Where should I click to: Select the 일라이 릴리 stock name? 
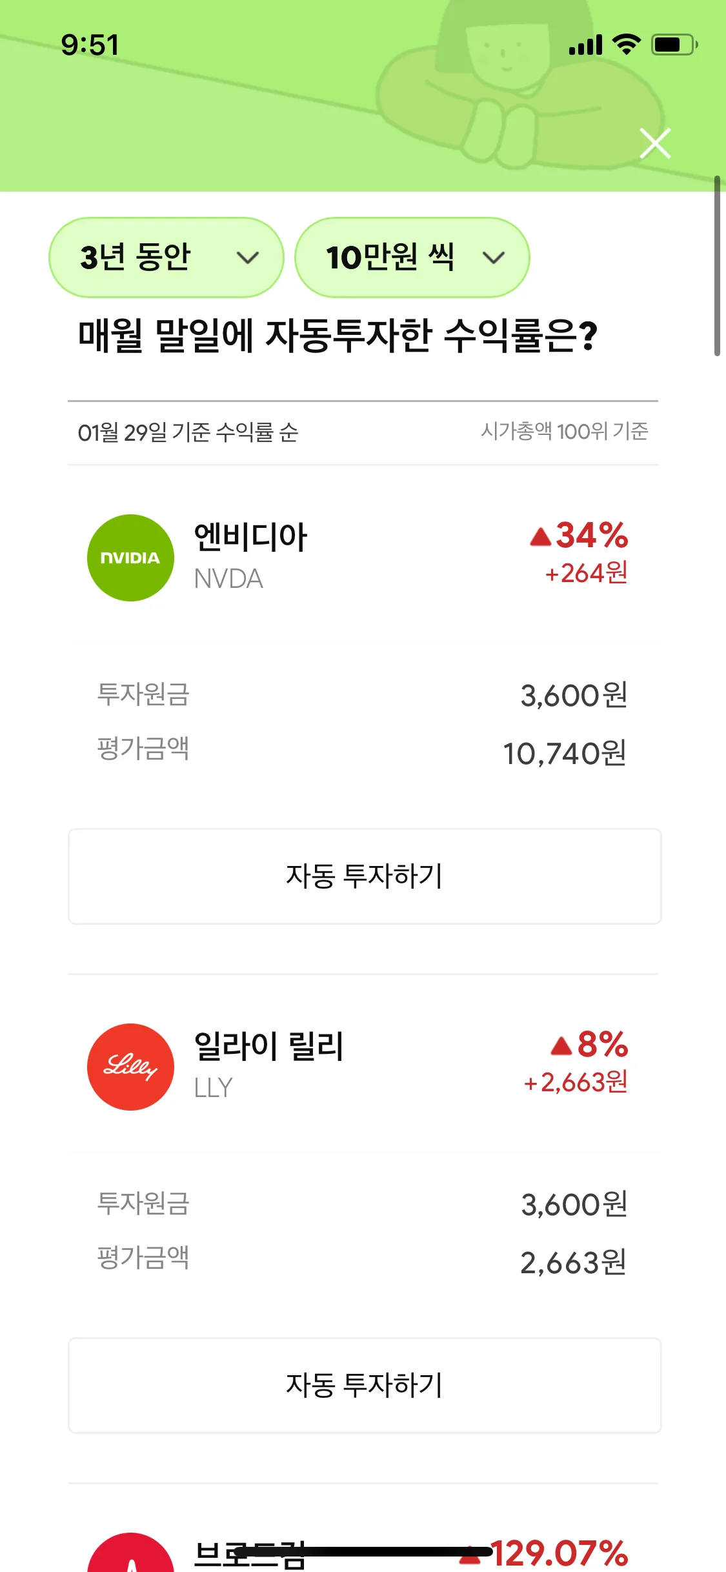[x=268, y=1046]
